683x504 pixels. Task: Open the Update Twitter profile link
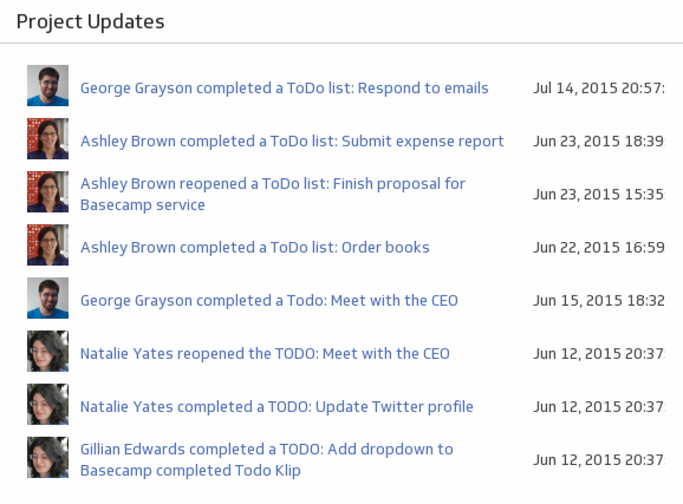point(276,407)
